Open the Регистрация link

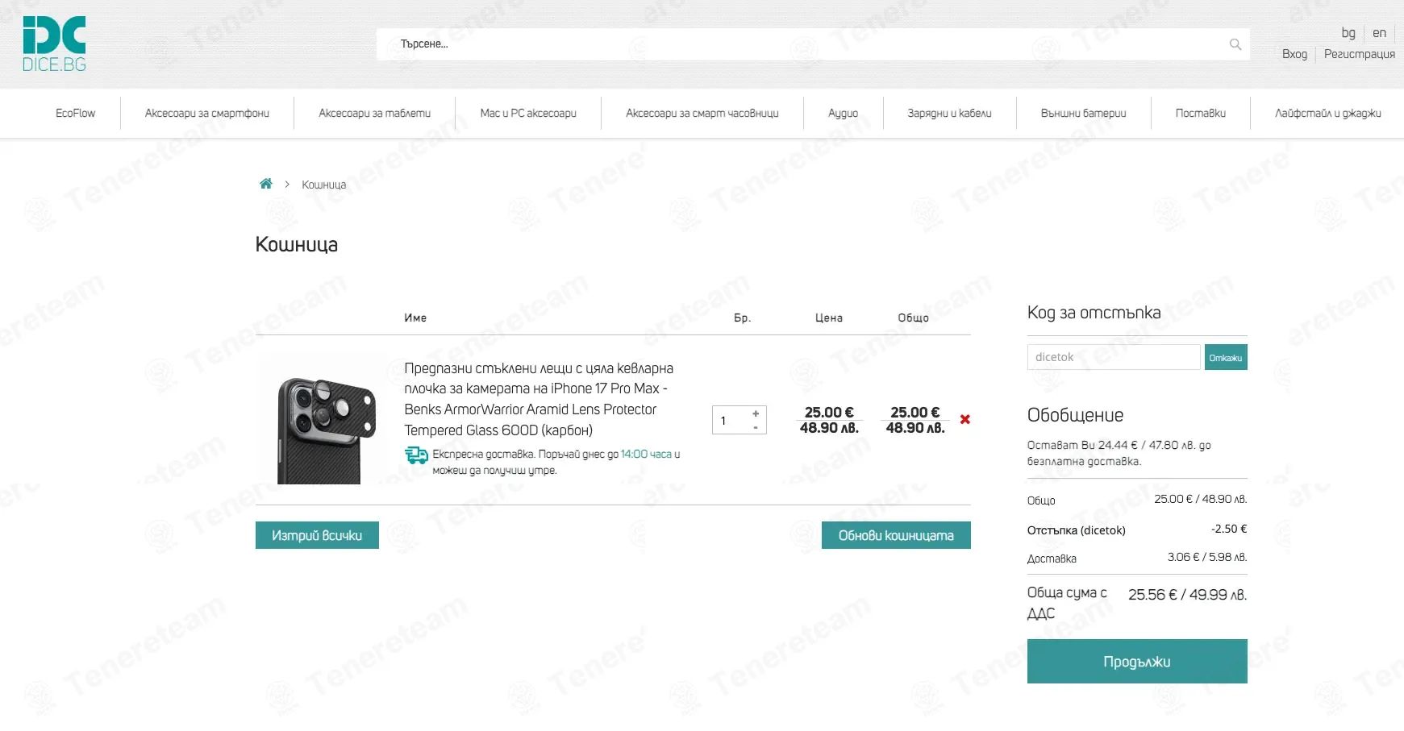click(1359, 54)
